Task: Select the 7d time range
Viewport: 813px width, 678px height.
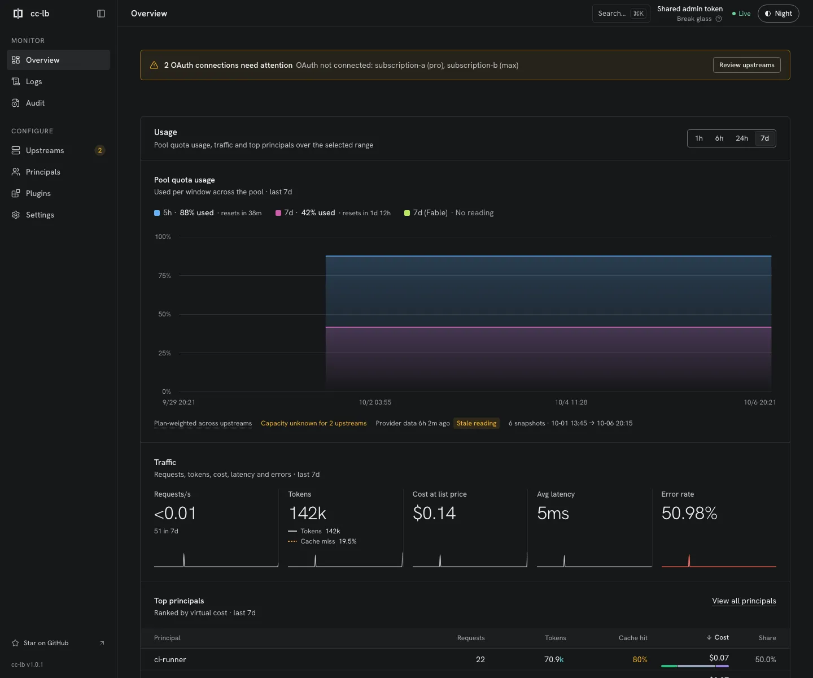Action: 764,138
